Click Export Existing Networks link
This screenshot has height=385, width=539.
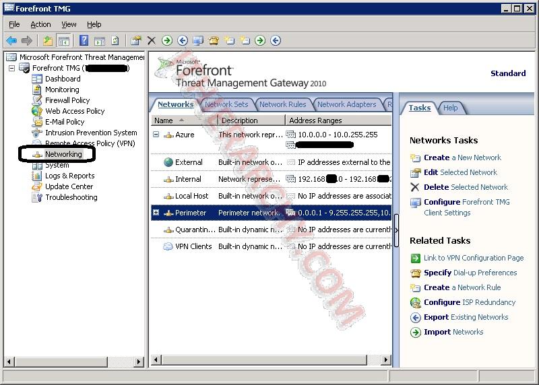tap(466, 317)
